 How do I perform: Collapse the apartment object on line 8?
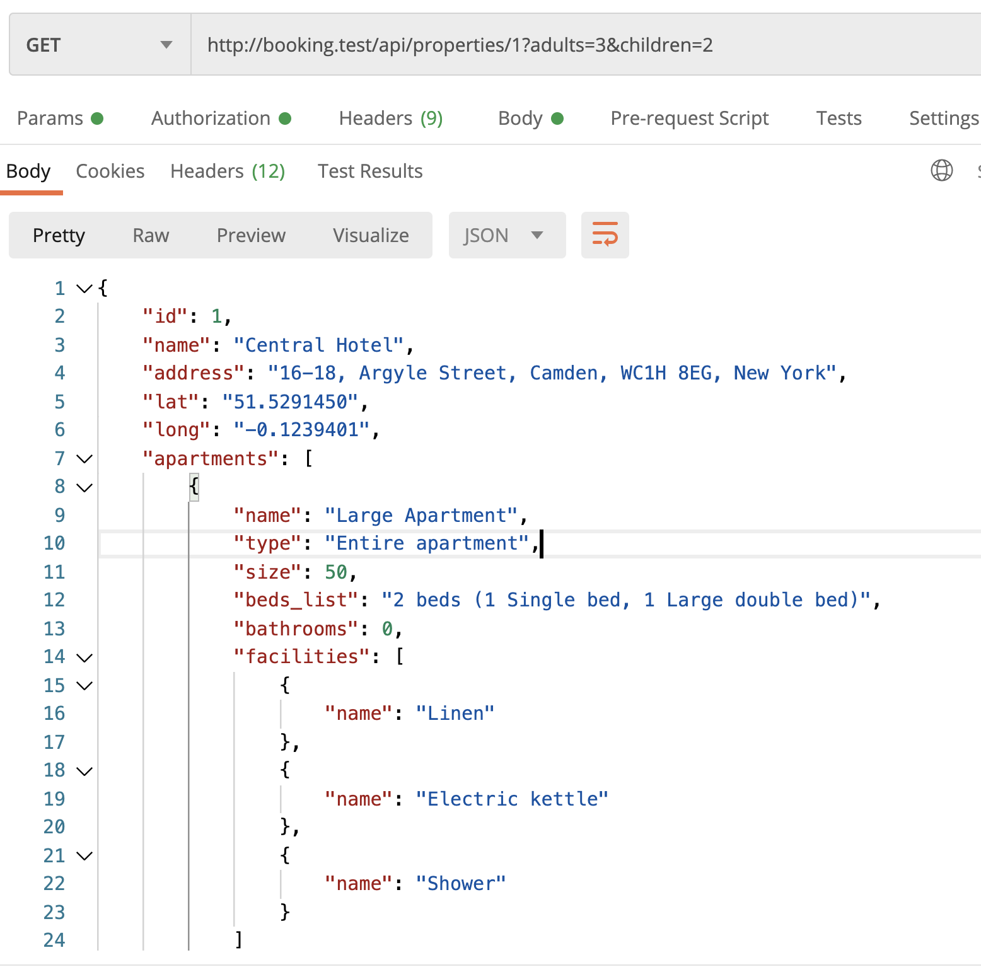(84, 487)
